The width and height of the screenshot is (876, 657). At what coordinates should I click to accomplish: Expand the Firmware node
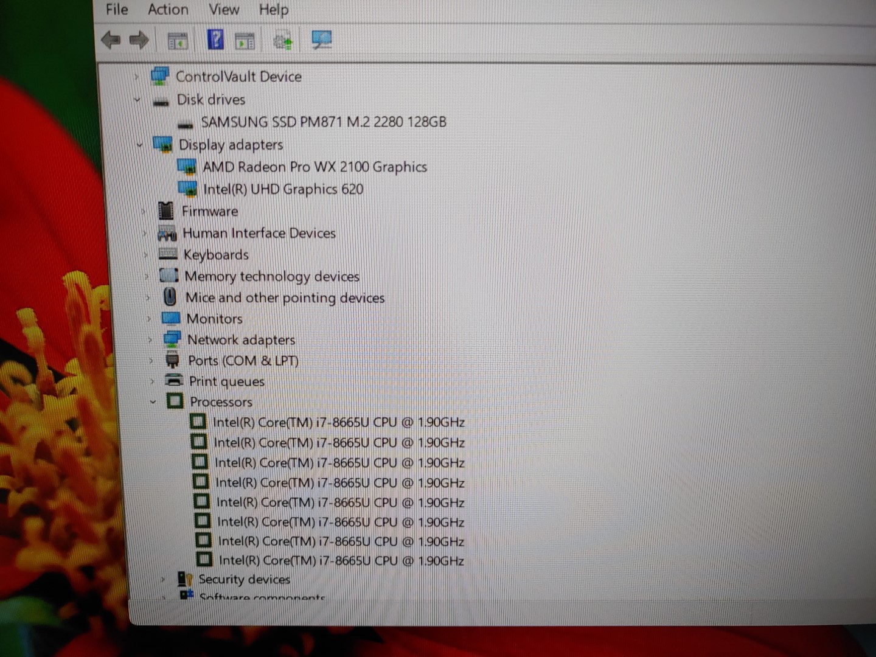pos(144,212)
